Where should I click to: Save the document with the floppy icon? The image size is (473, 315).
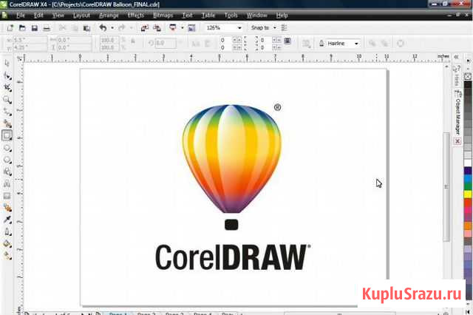point(35,28)
